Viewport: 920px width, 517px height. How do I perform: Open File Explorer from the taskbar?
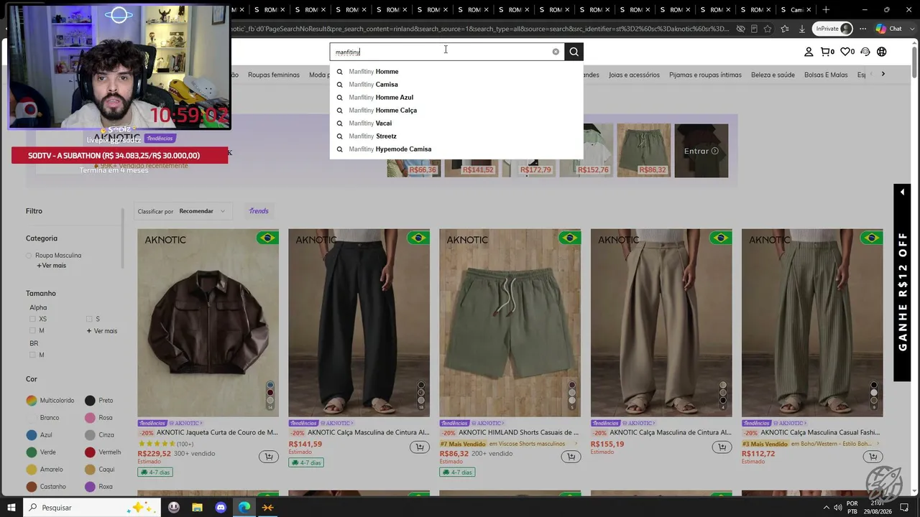[x=197, y=507]
